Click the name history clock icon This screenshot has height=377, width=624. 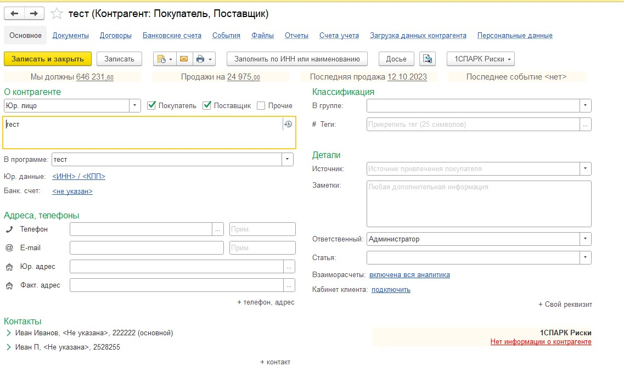[288, 124]
